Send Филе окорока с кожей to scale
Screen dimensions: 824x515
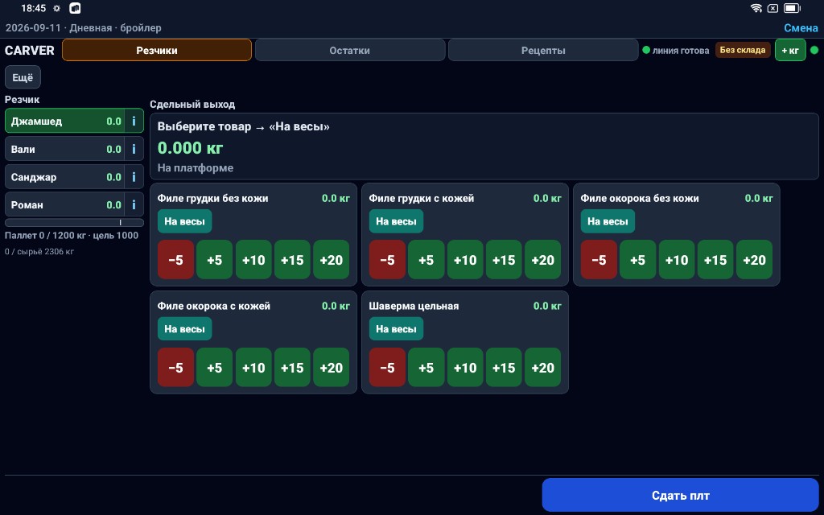pos(184,329)
